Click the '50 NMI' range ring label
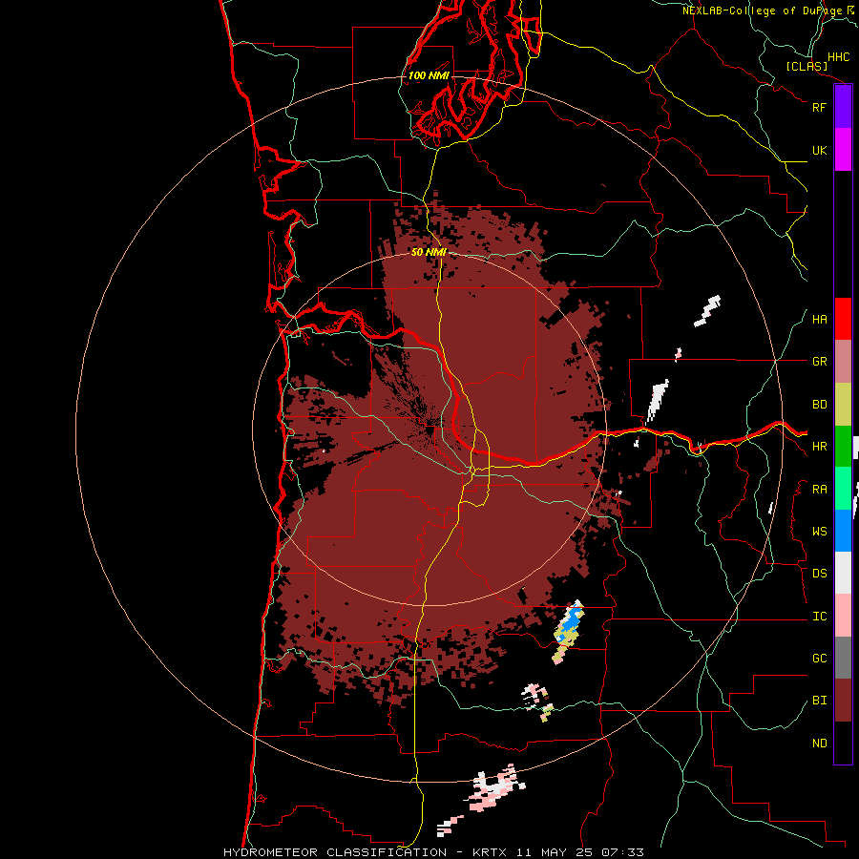Viewport: 859px width, 859px height. (x=429, y=252)
